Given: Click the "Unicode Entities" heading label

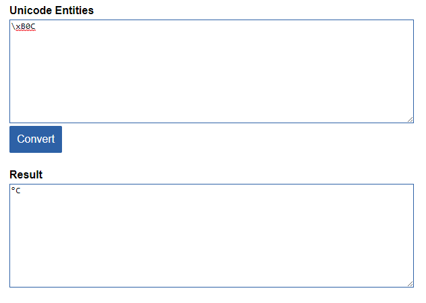Looking at the screenshot, I should point(51,11).
